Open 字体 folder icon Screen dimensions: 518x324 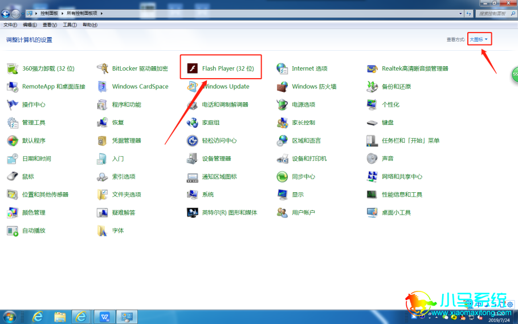(x=103, y=231)
